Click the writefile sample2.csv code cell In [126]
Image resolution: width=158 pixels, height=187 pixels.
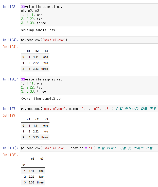[89, 86]
